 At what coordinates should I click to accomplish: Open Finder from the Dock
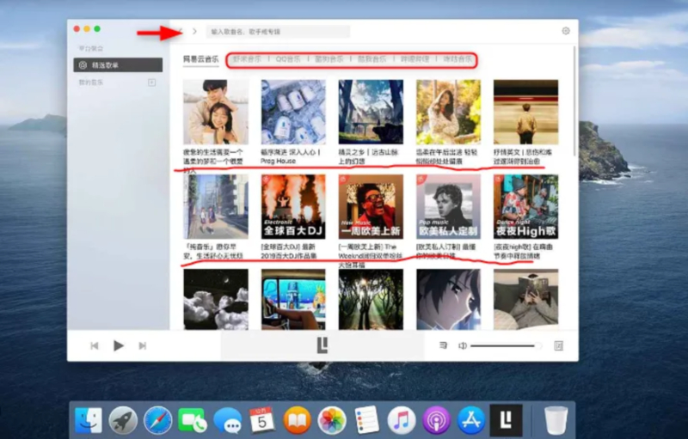pos(89,420)
